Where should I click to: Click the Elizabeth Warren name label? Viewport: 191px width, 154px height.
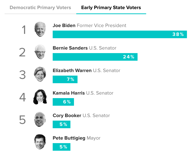click(x=72, y=71)
